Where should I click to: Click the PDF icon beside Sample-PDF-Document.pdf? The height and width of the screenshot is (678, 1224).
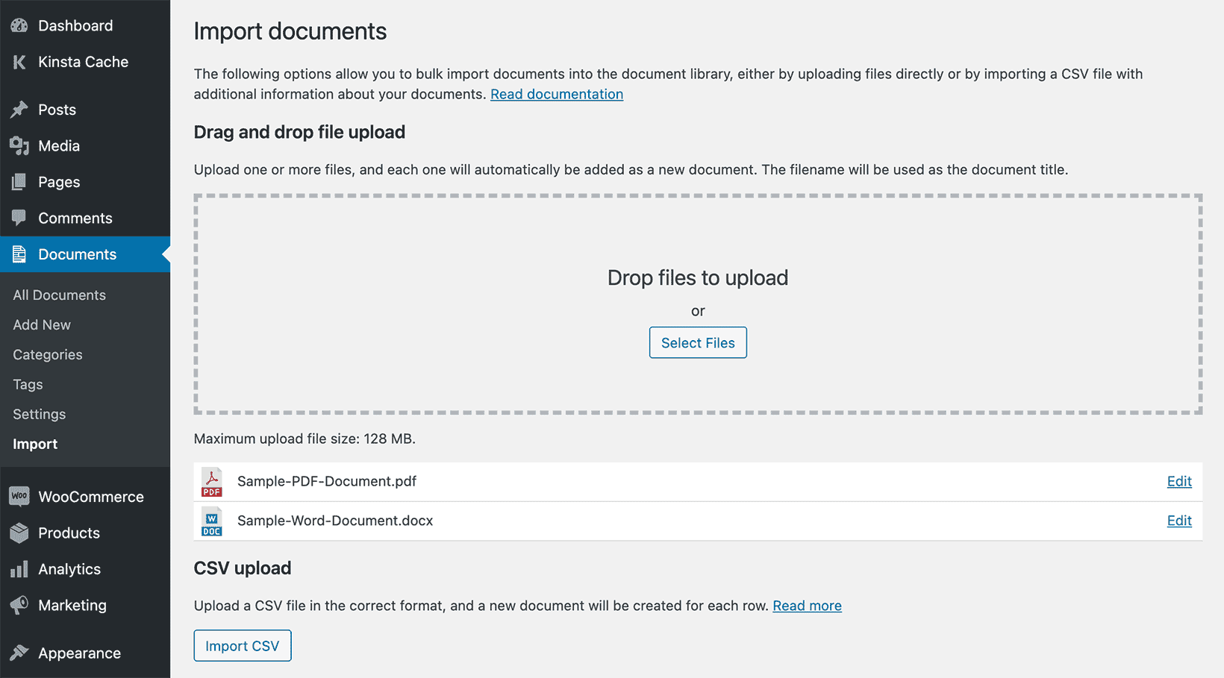click(211, 482)
